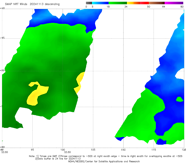Click the NOAA/NESDIS Center credit line
186x163 pixels.
104,161
